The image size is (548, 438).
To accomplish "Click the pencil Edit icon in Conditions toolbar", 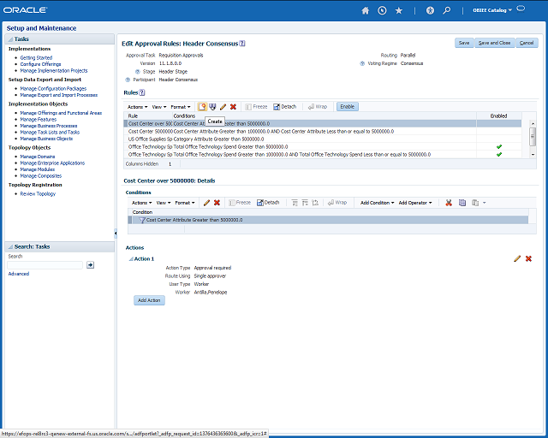I will (x=206, y=203).
